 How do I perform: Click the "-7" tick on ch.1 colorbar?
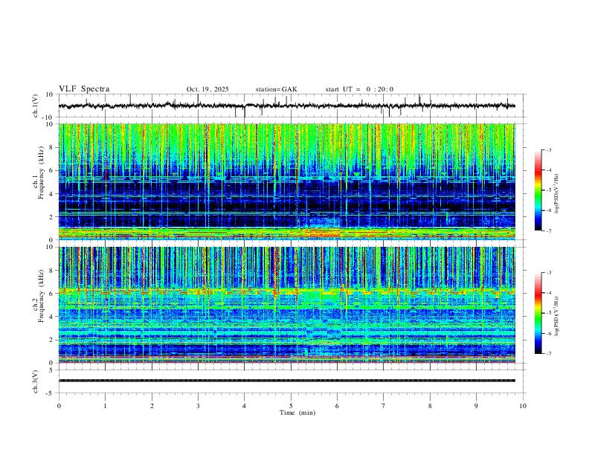tap(548, 230)
